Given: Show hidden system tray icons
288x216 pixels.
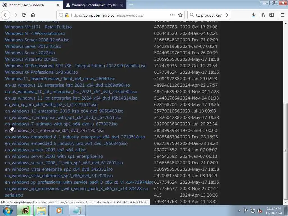Looking at the screenshot, I should click(x=239, y=211).
